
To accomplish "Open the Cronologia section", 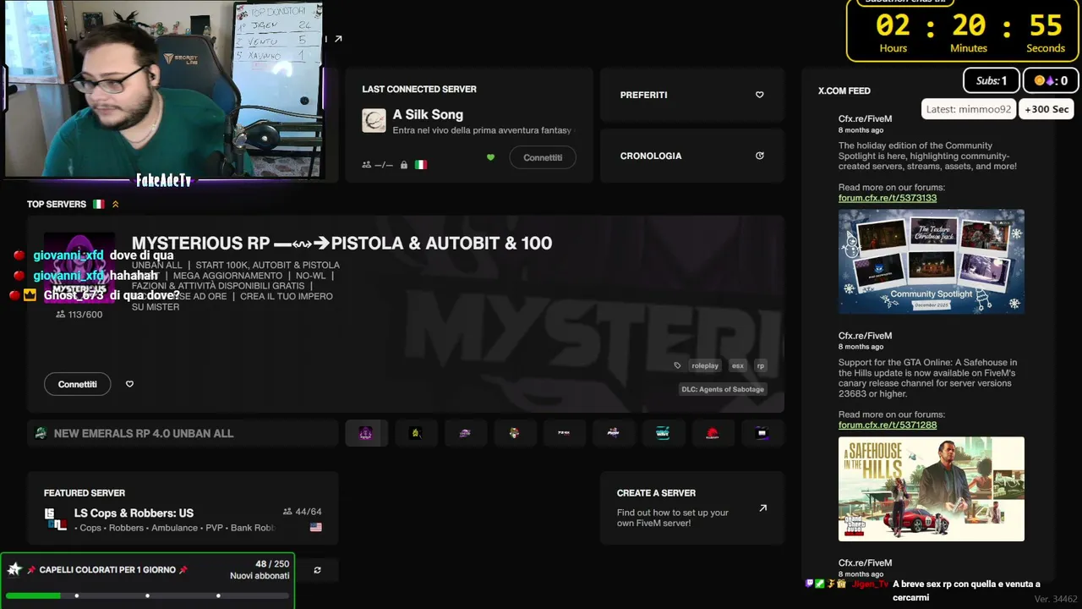I will pos(692,156).
